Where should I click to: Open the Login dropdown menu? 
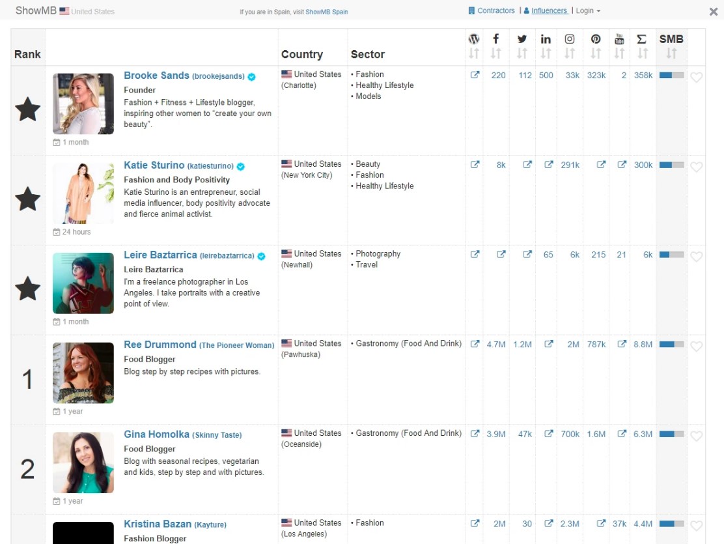pos(588,10)
